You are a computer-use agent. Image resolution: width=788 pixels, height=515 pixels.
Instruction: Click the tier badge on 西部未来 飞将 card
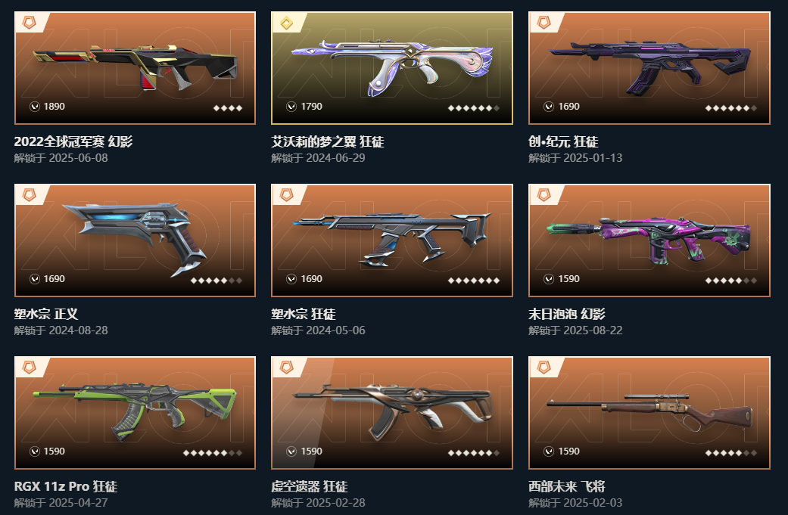544,368
